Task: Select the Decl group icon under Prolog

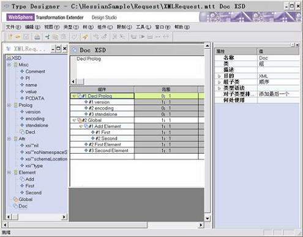Action: tap(22, 132)
